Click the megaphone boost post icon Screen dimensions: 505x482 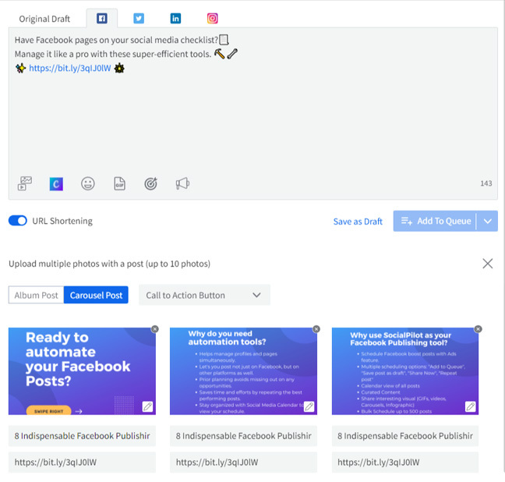coord(182,184)
